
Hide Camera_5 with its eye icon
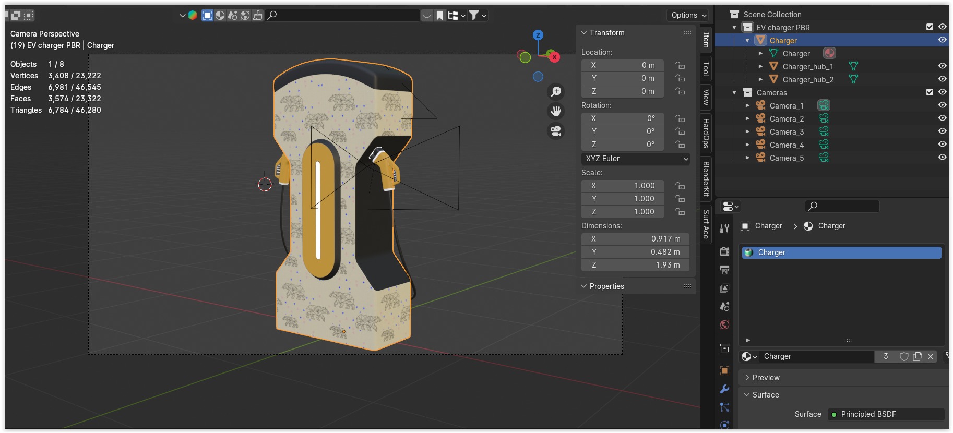coord(943,158)
